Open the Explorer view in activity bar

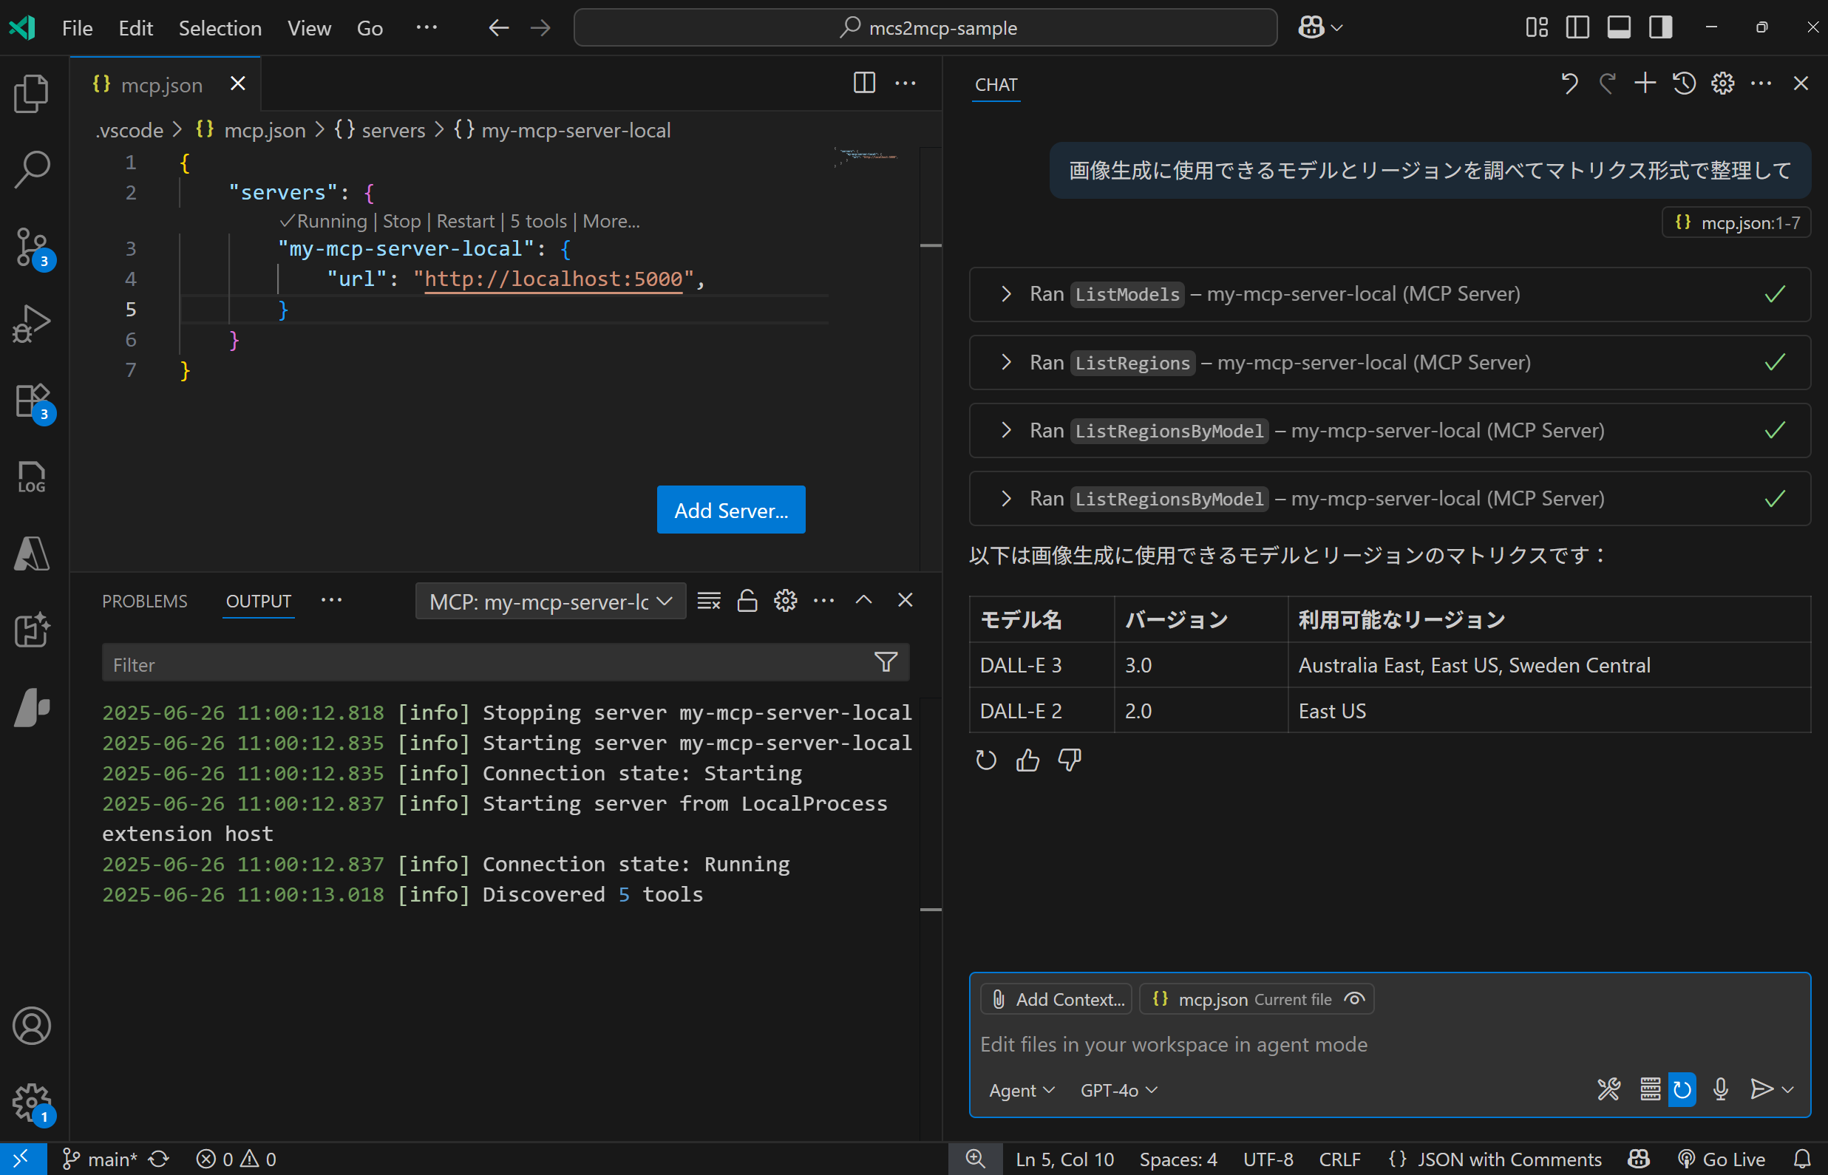pyautogui.click(x=31, y=93)
